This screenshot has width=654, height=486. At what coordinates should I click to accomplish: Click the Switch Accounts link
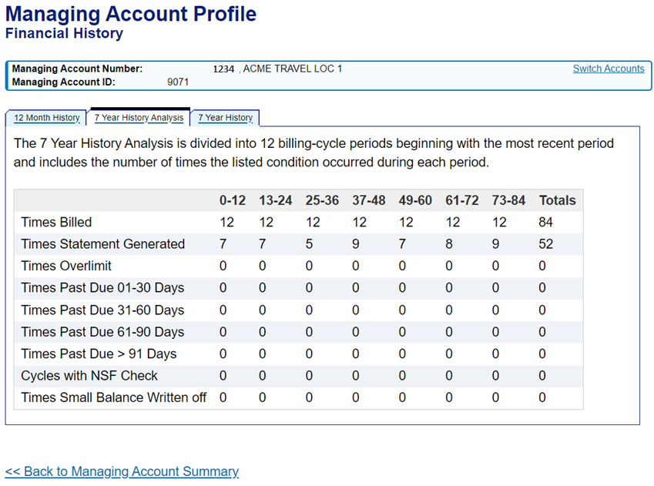click(608, 69)
